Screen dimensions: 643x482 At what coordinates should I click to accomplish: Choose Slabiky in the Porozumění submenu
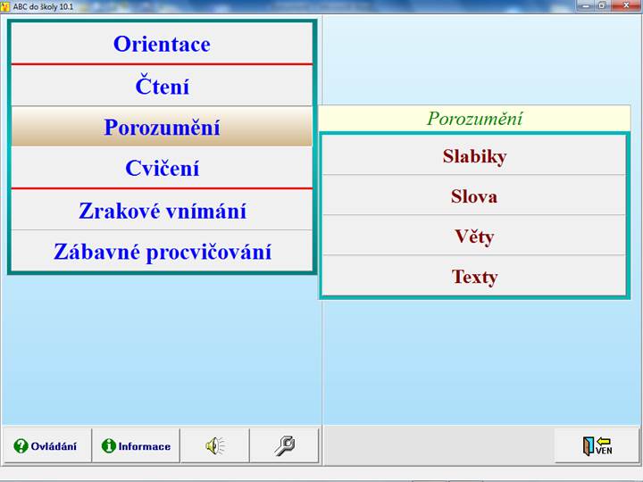pos(474,155)
